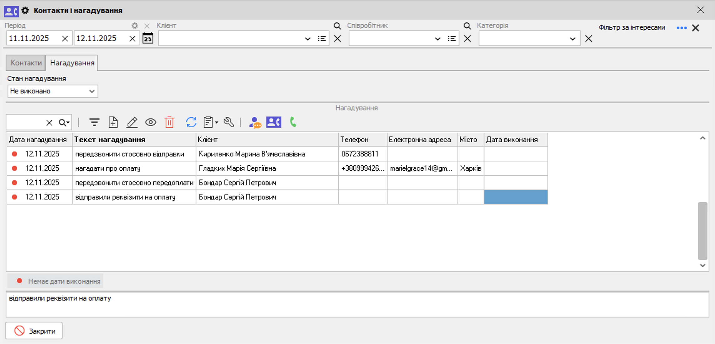
Task: Click the person with chat bubble icon
Action: 255,122
